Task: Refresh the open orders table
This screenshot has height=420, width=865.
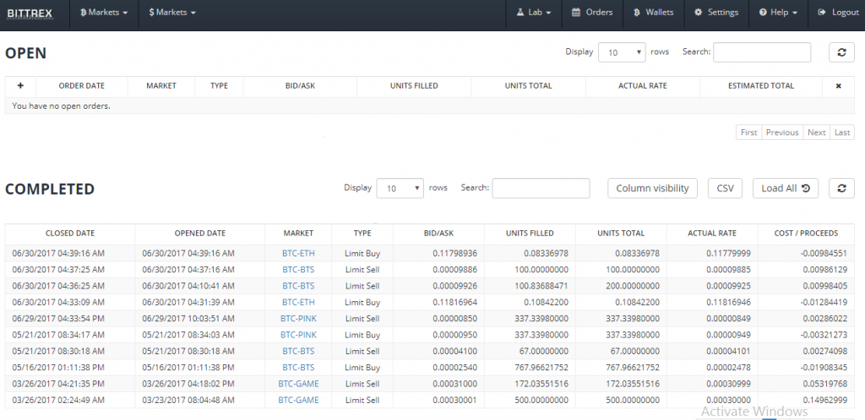Action: pyautogui.click(x=841, y=52)
